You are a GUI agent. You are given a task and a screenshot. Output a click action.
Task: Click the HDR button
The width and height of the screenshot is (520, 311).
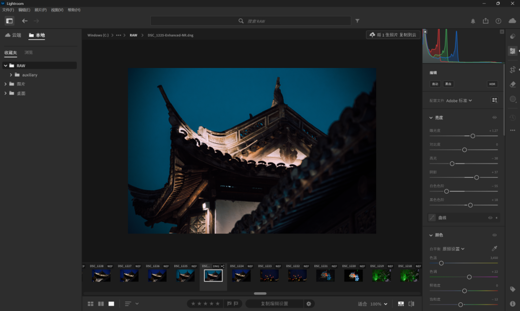click(492, 84)
